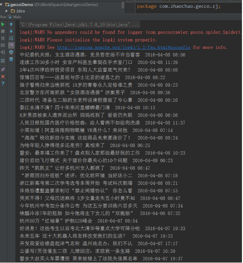
Task: Click the line dated 2016-04-08 07:32
Action: click(x=100, y=214)
